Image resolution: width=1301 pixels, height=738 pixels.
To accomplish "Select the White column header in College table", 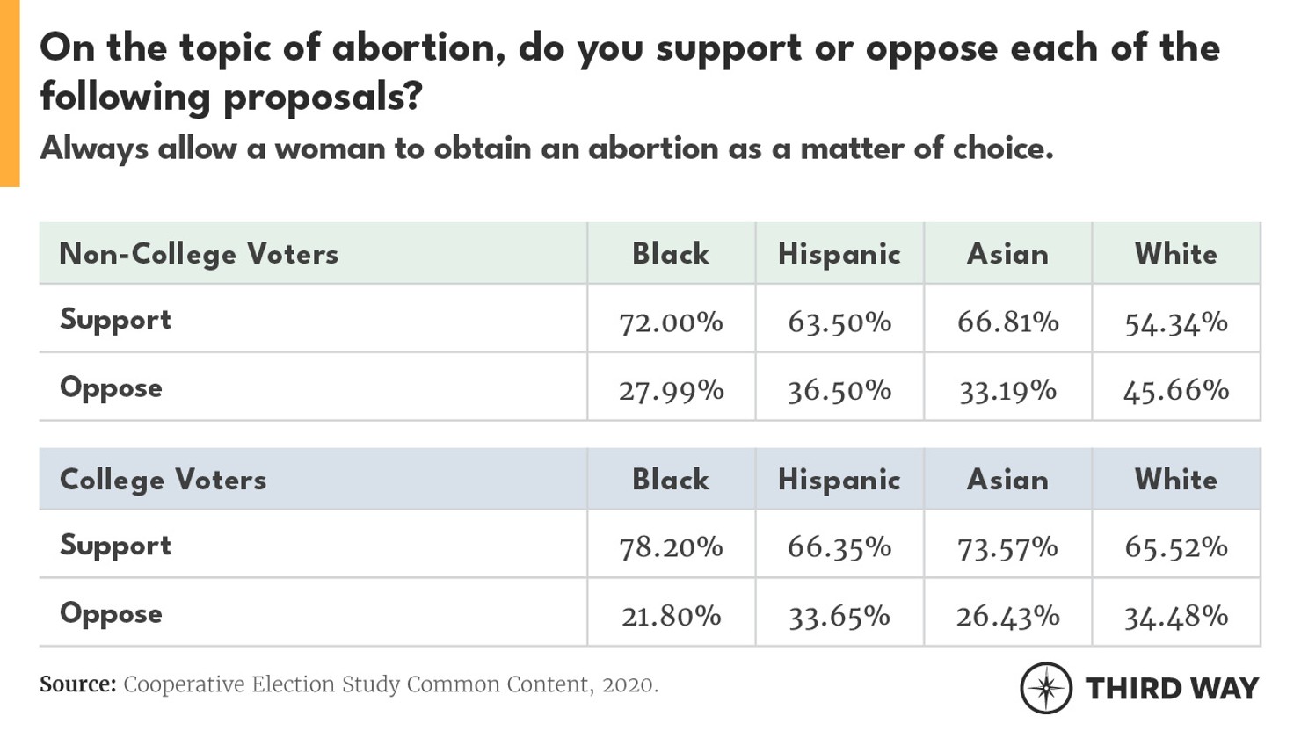I will tap(1175, 480).
